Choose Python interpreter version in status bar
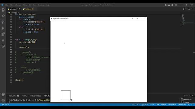Viewport: 195px width, 109px height. click(x=172, y=105)
